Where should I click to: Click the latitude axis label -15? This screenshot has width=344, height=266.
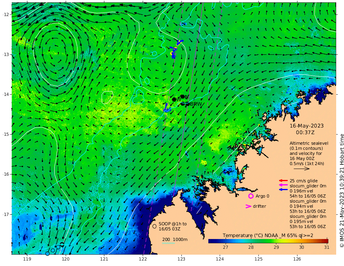(x=5, y=134)
